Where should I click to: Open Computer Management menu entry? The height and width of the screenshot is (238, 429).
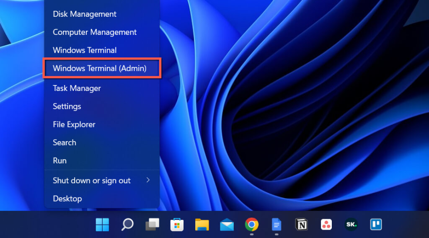pyautogui.click(x=102, y=32)
